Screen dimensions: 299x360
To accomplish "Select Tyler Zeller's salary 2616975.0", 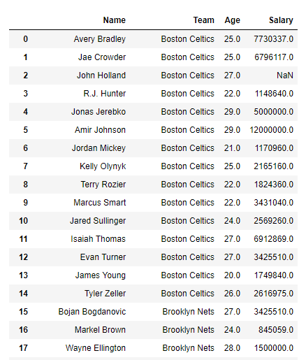I will [274, 294].
